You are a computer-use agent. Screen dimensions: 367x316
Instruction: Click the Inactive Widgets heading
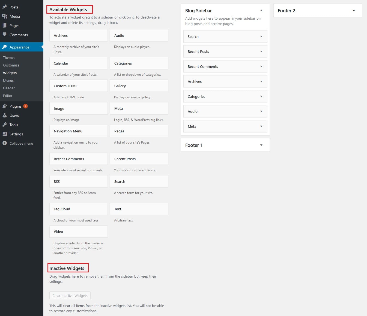[x=67, y=268]
